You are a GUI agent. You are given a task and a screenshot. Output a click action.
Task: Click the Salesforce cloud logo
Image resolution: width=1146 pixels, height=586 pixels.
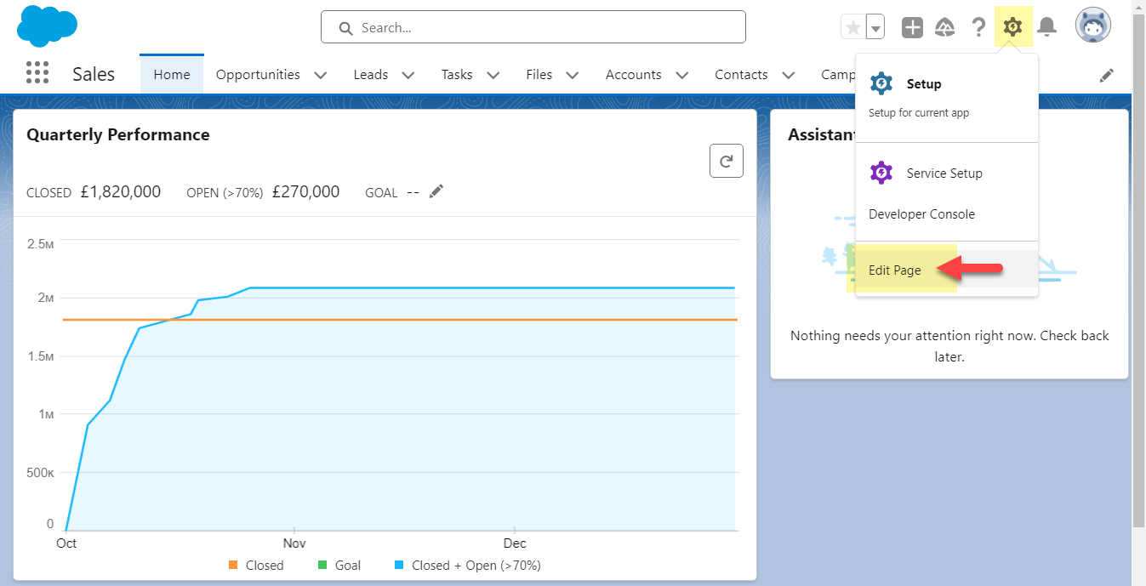(47, 26)
